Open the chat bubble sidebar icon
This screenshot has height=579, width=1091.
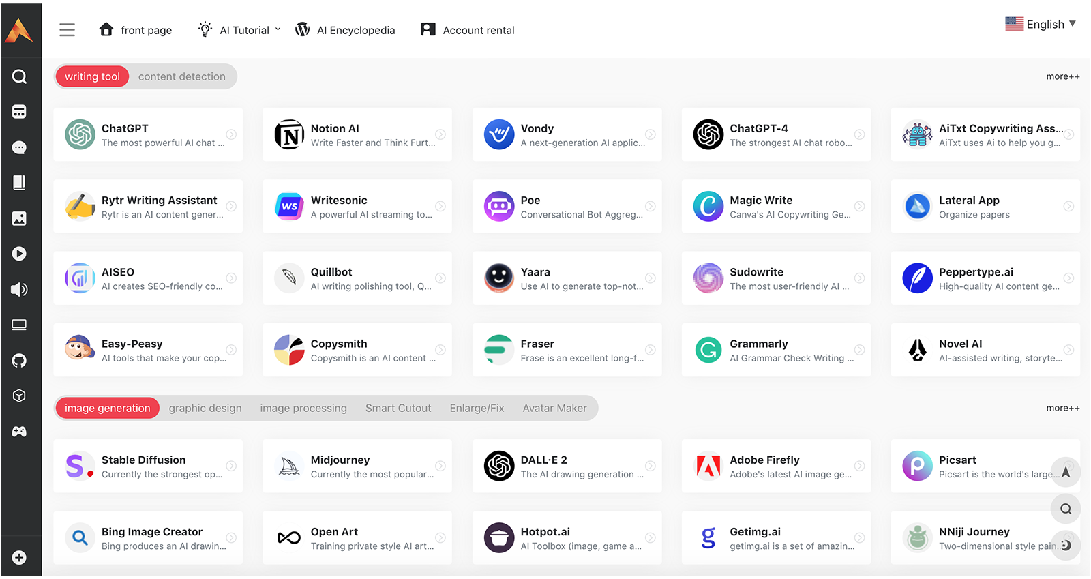[19, 147]
